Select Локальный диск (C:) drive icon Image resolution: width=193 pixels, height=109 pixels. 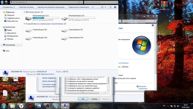pyautogui.click(x=28, y=18)
